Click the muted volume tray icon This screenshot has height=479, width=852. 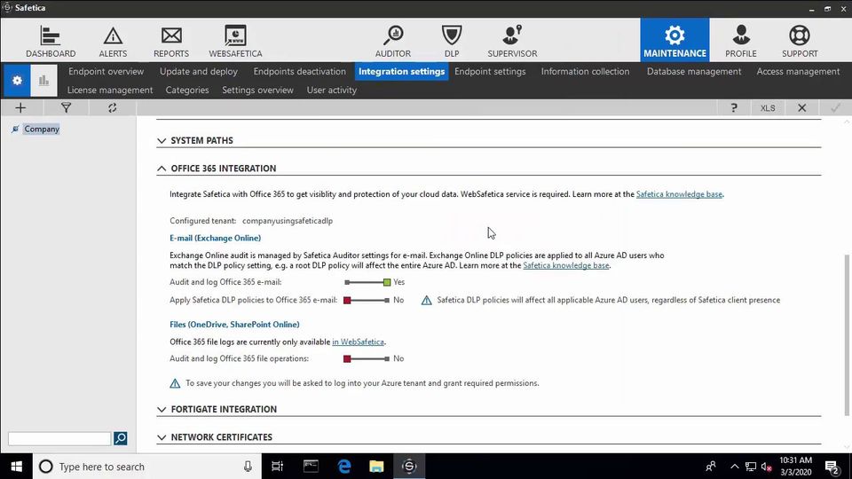(767, 467)
